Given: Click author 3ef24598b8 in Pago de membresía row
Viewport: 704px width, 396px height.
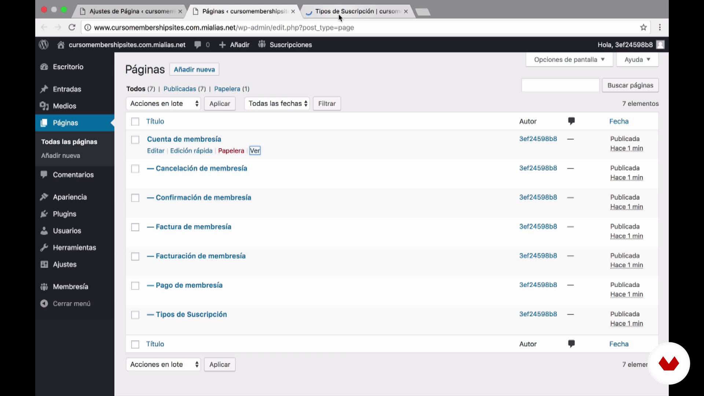Looking at the screenshot, I should pyautogui.click(x=538, y=285).
